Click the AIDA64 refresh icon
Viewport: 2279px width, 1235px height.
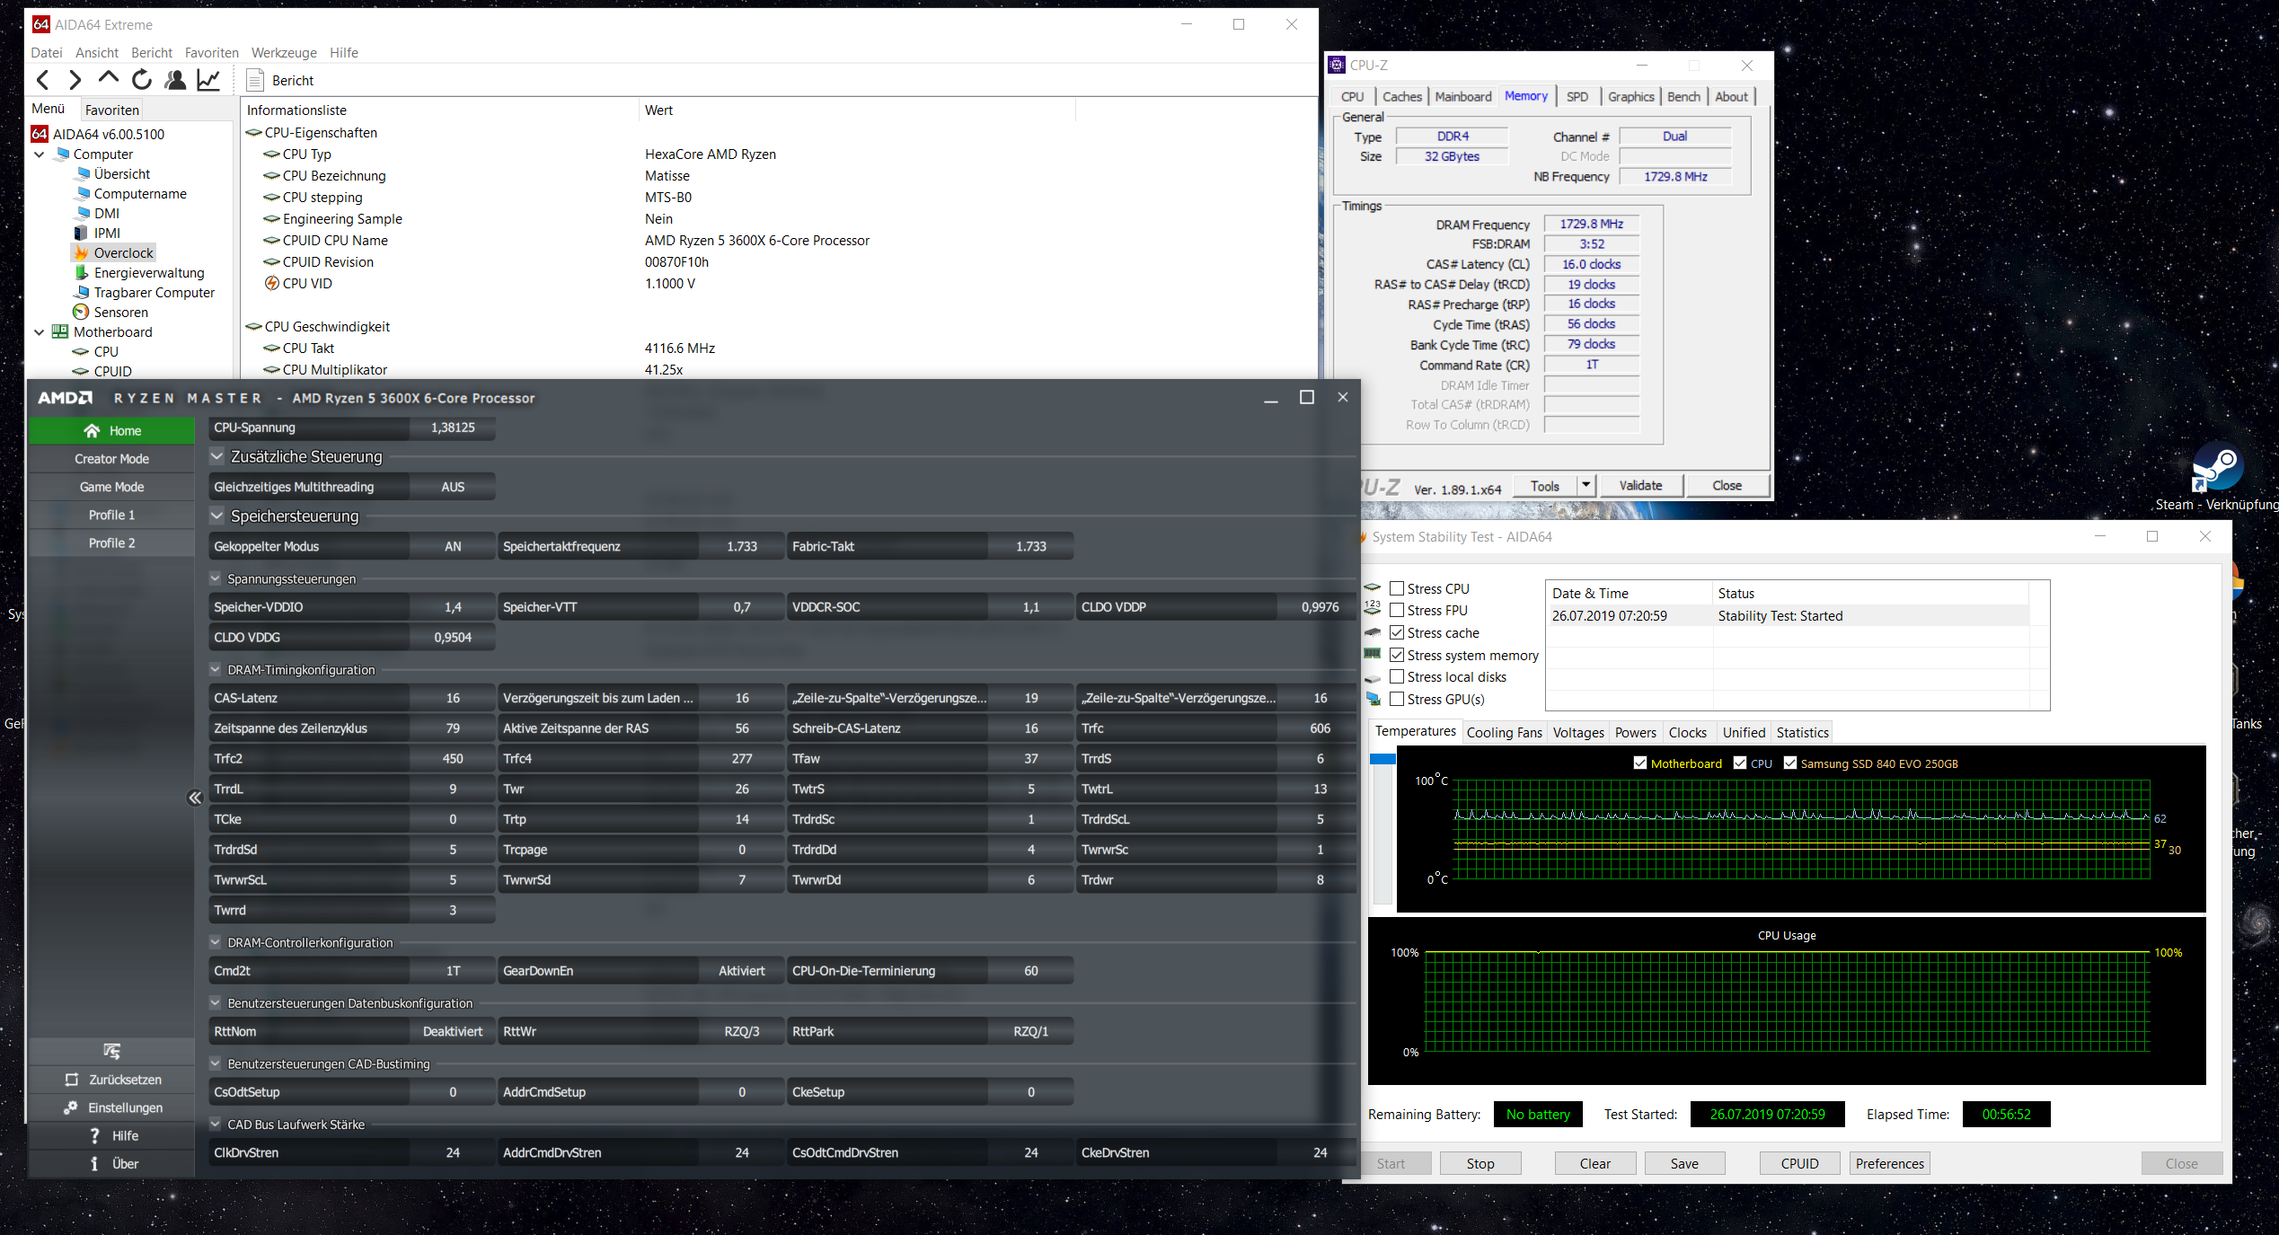point(141,80)
